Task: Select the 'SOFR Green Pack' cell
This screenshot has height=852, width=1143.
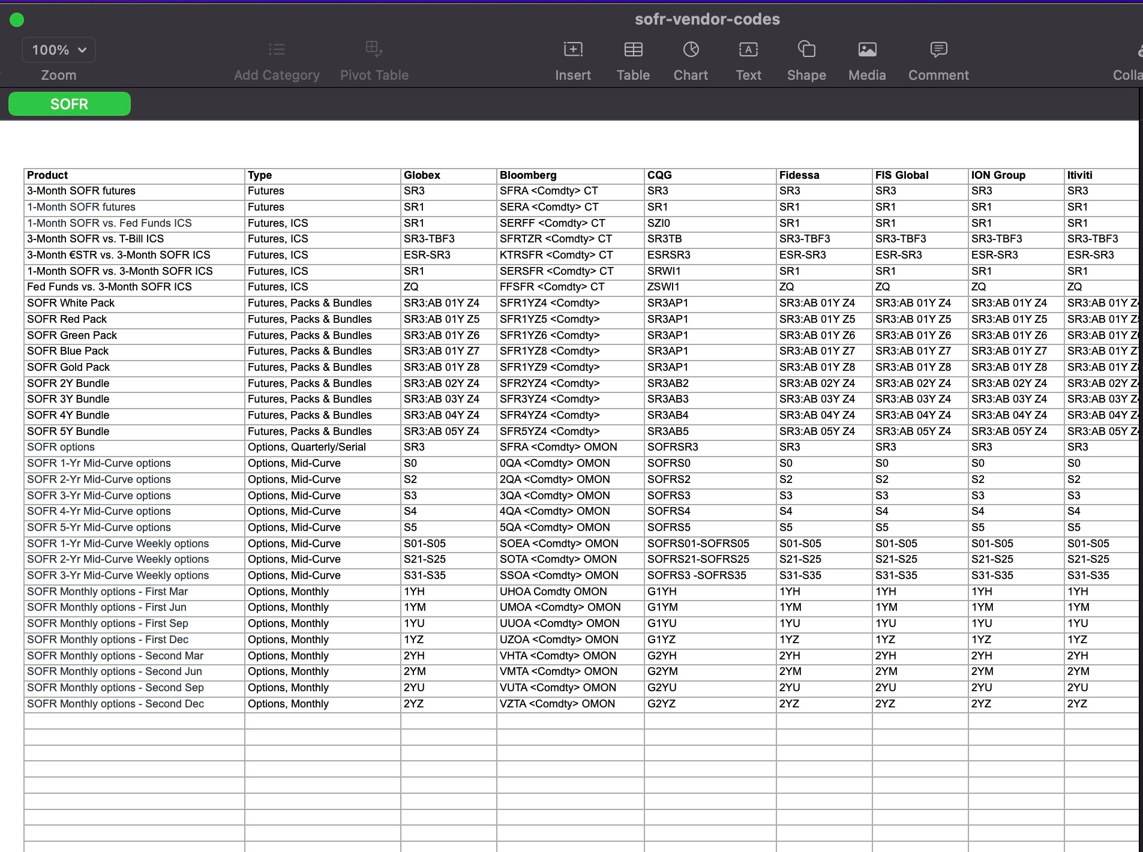Action: tap(134, 335)
